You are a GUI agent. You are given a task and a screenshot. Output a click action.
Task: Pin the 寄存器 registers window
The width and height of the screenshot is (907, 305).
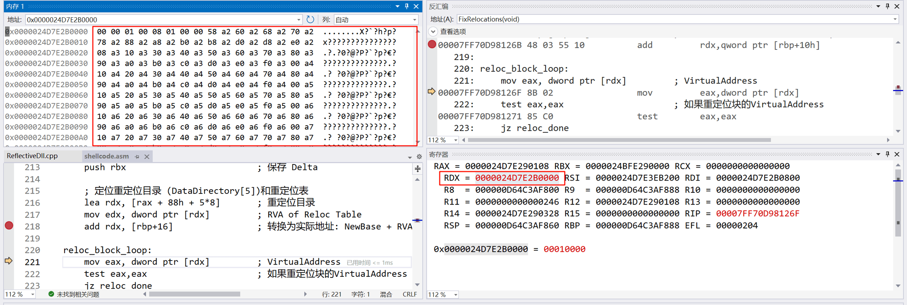887,154
